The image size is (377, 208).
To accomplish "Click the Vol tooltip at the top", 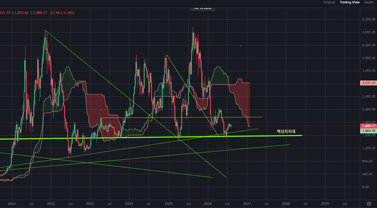I will click(202, 8).
